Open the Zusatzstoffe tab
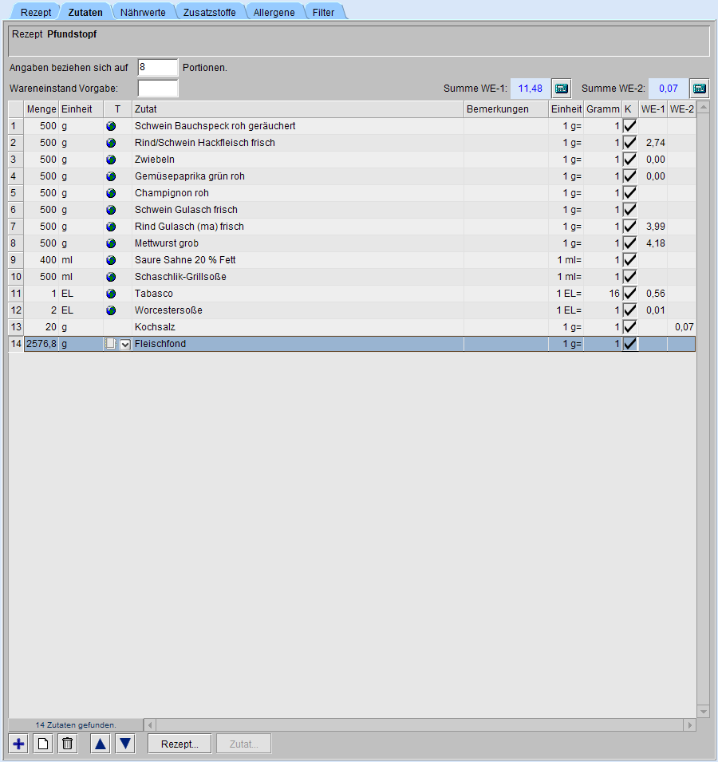718x762 pixels. 209,12
